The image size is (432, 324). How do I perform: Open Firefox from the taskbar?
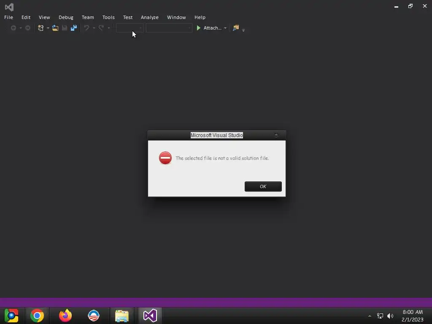click(65, 316)
